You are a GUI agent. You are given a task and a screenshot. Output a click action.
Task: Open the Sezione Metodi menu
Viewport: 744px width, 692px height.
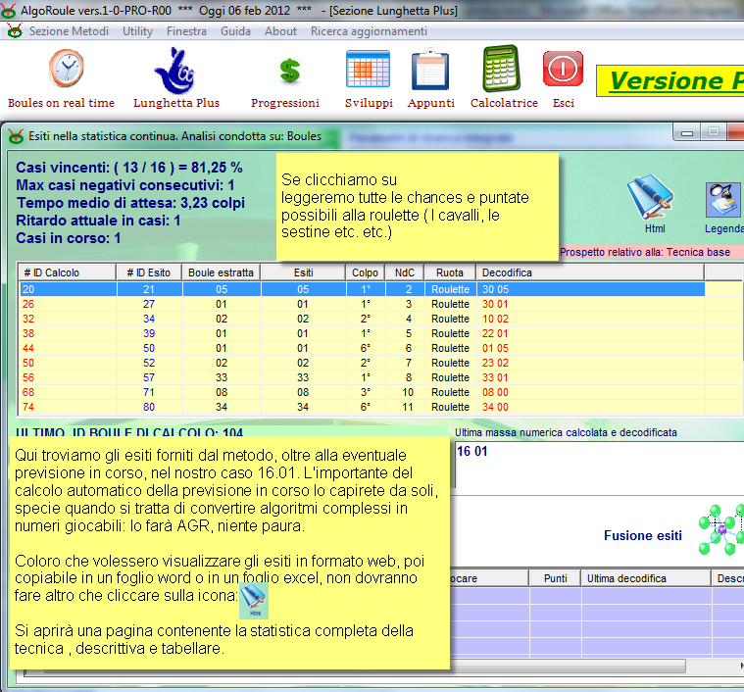coord(69,31)
